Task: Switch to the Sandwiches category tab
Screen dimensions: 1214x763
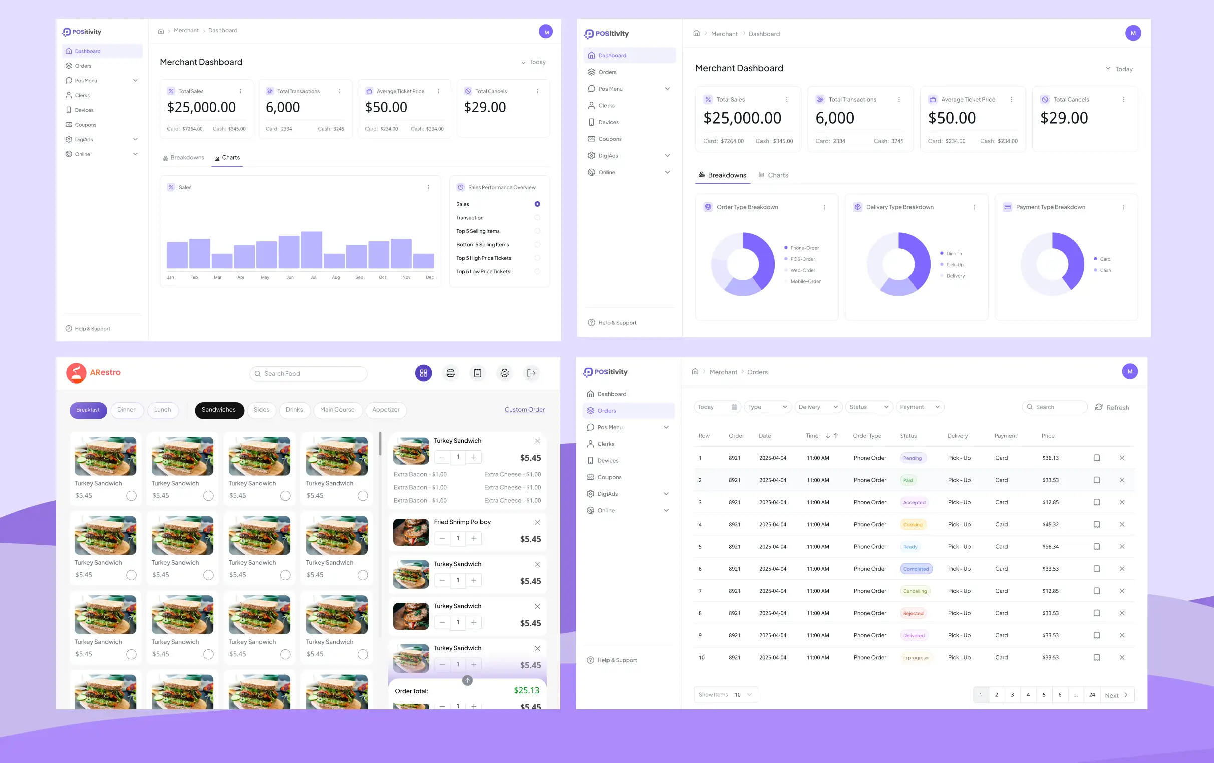Action: coord(219,410)
